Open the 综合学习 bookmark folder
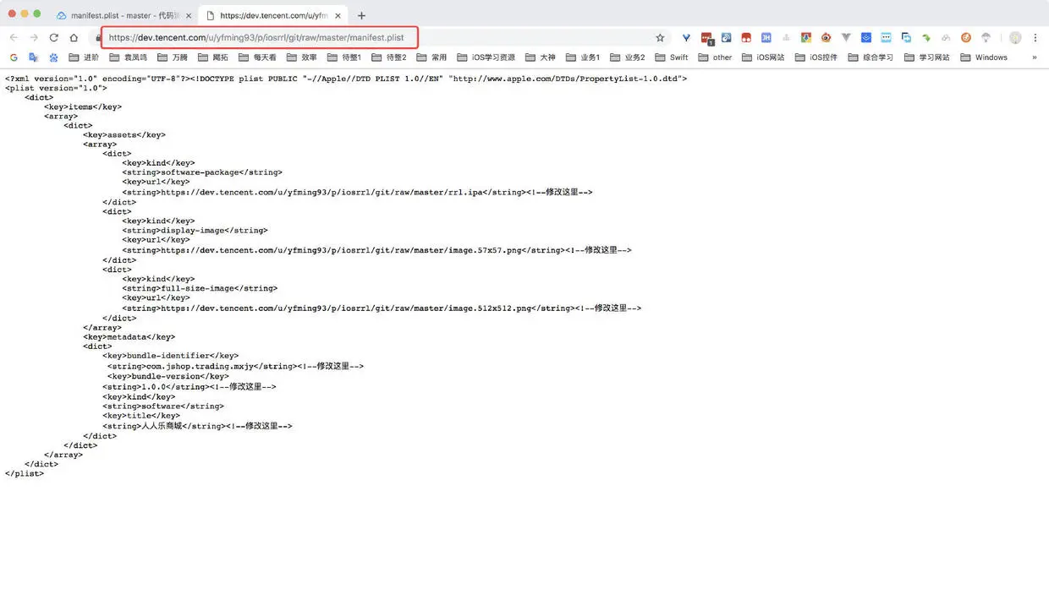Screen dimensions: 1049x600 pyautogui.click(x=871, y=57)
